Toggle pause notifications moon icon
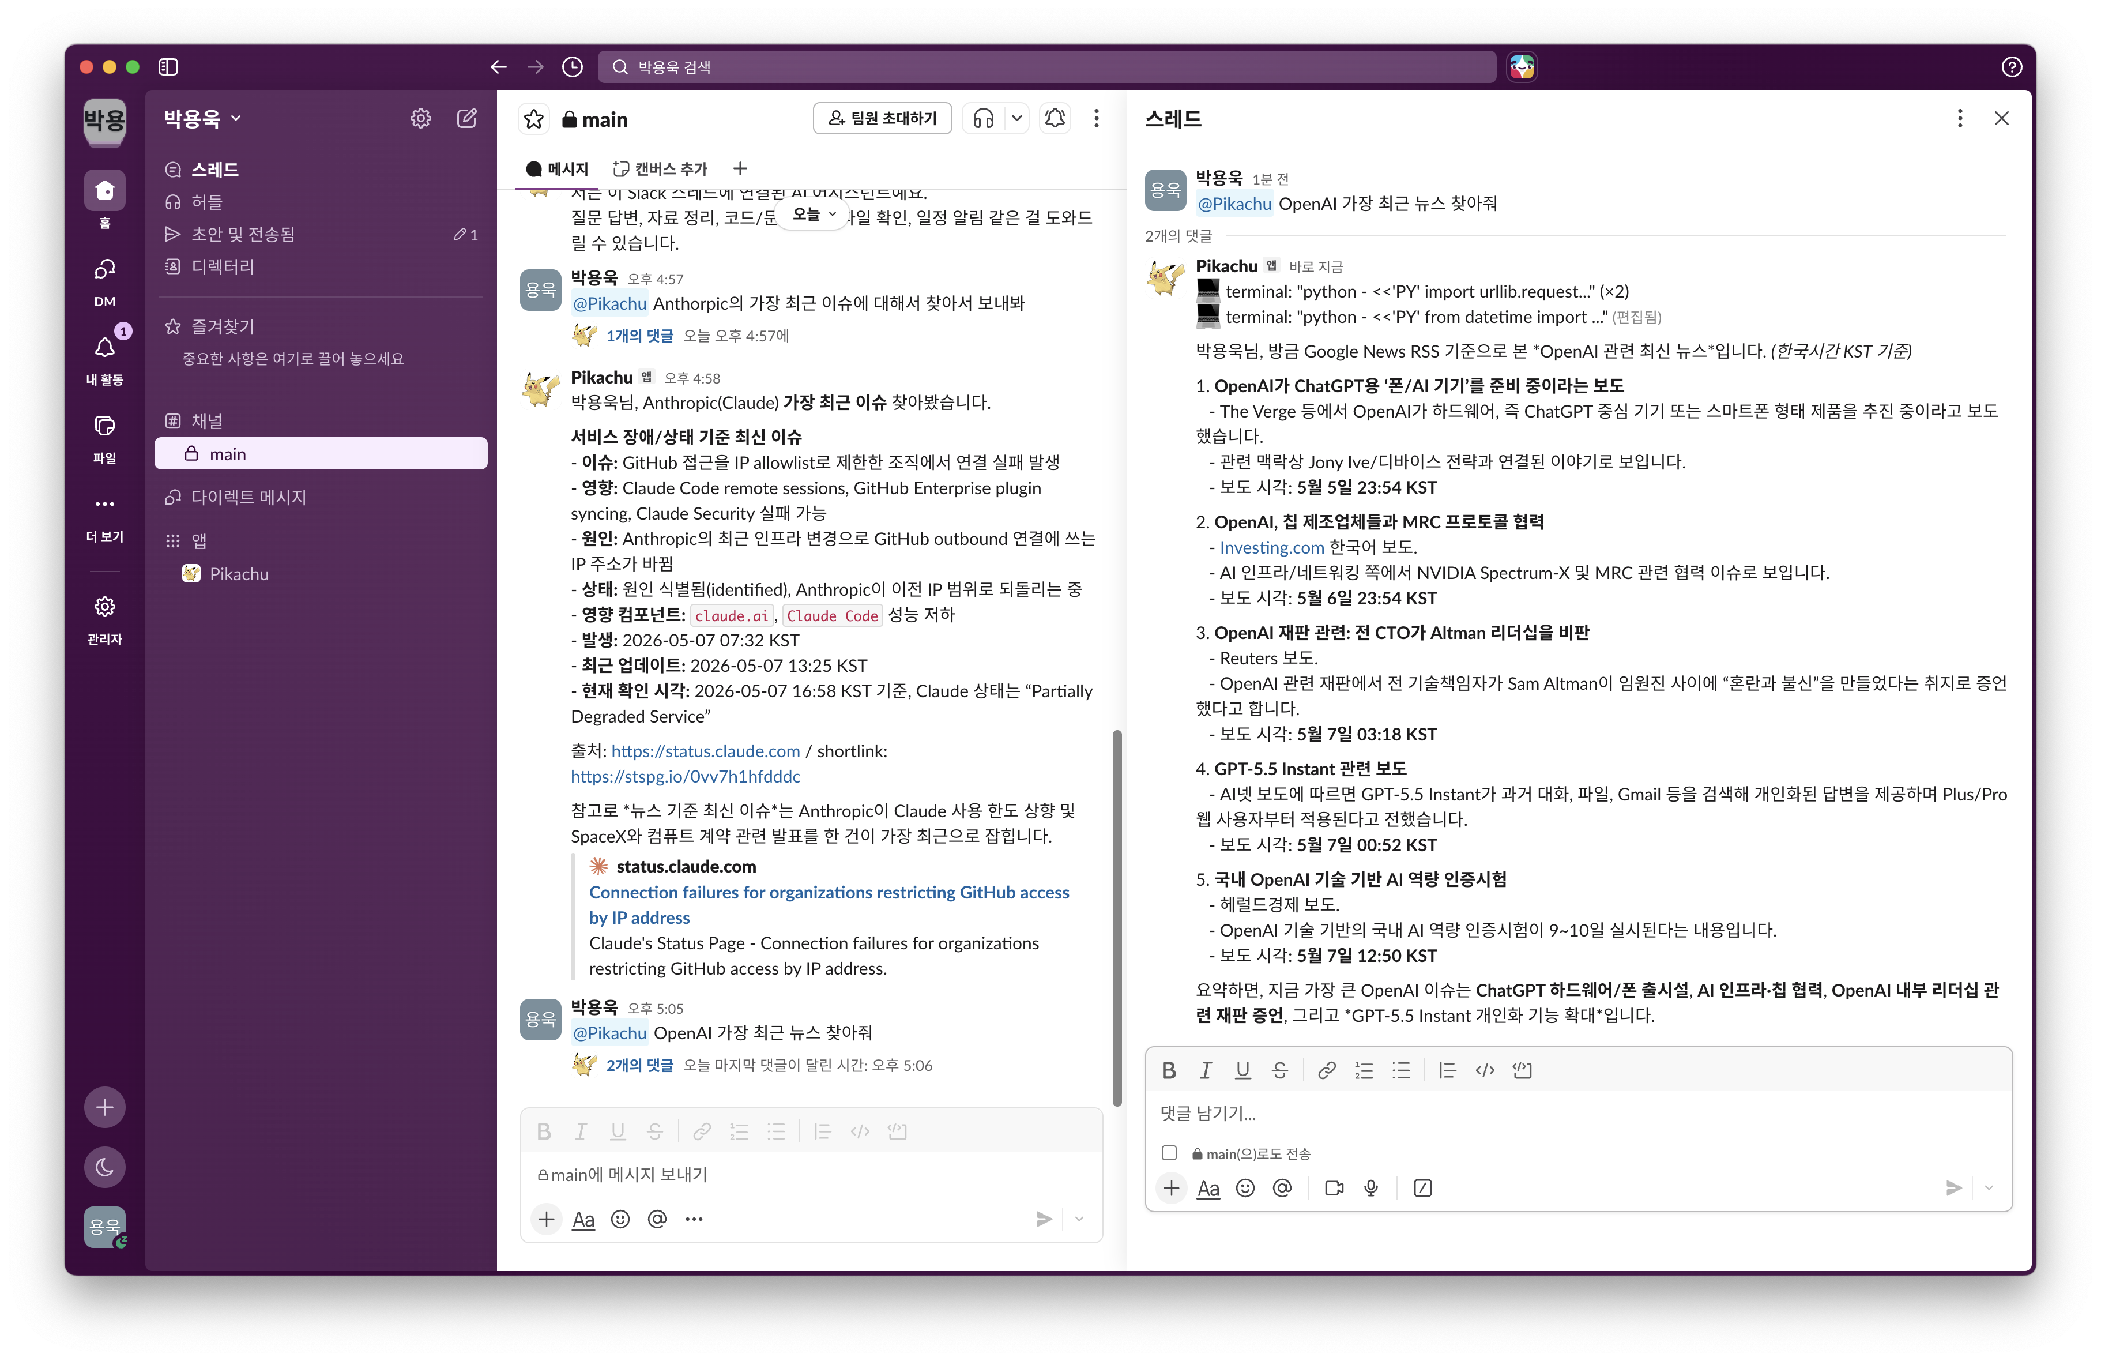 (105, 1168)
